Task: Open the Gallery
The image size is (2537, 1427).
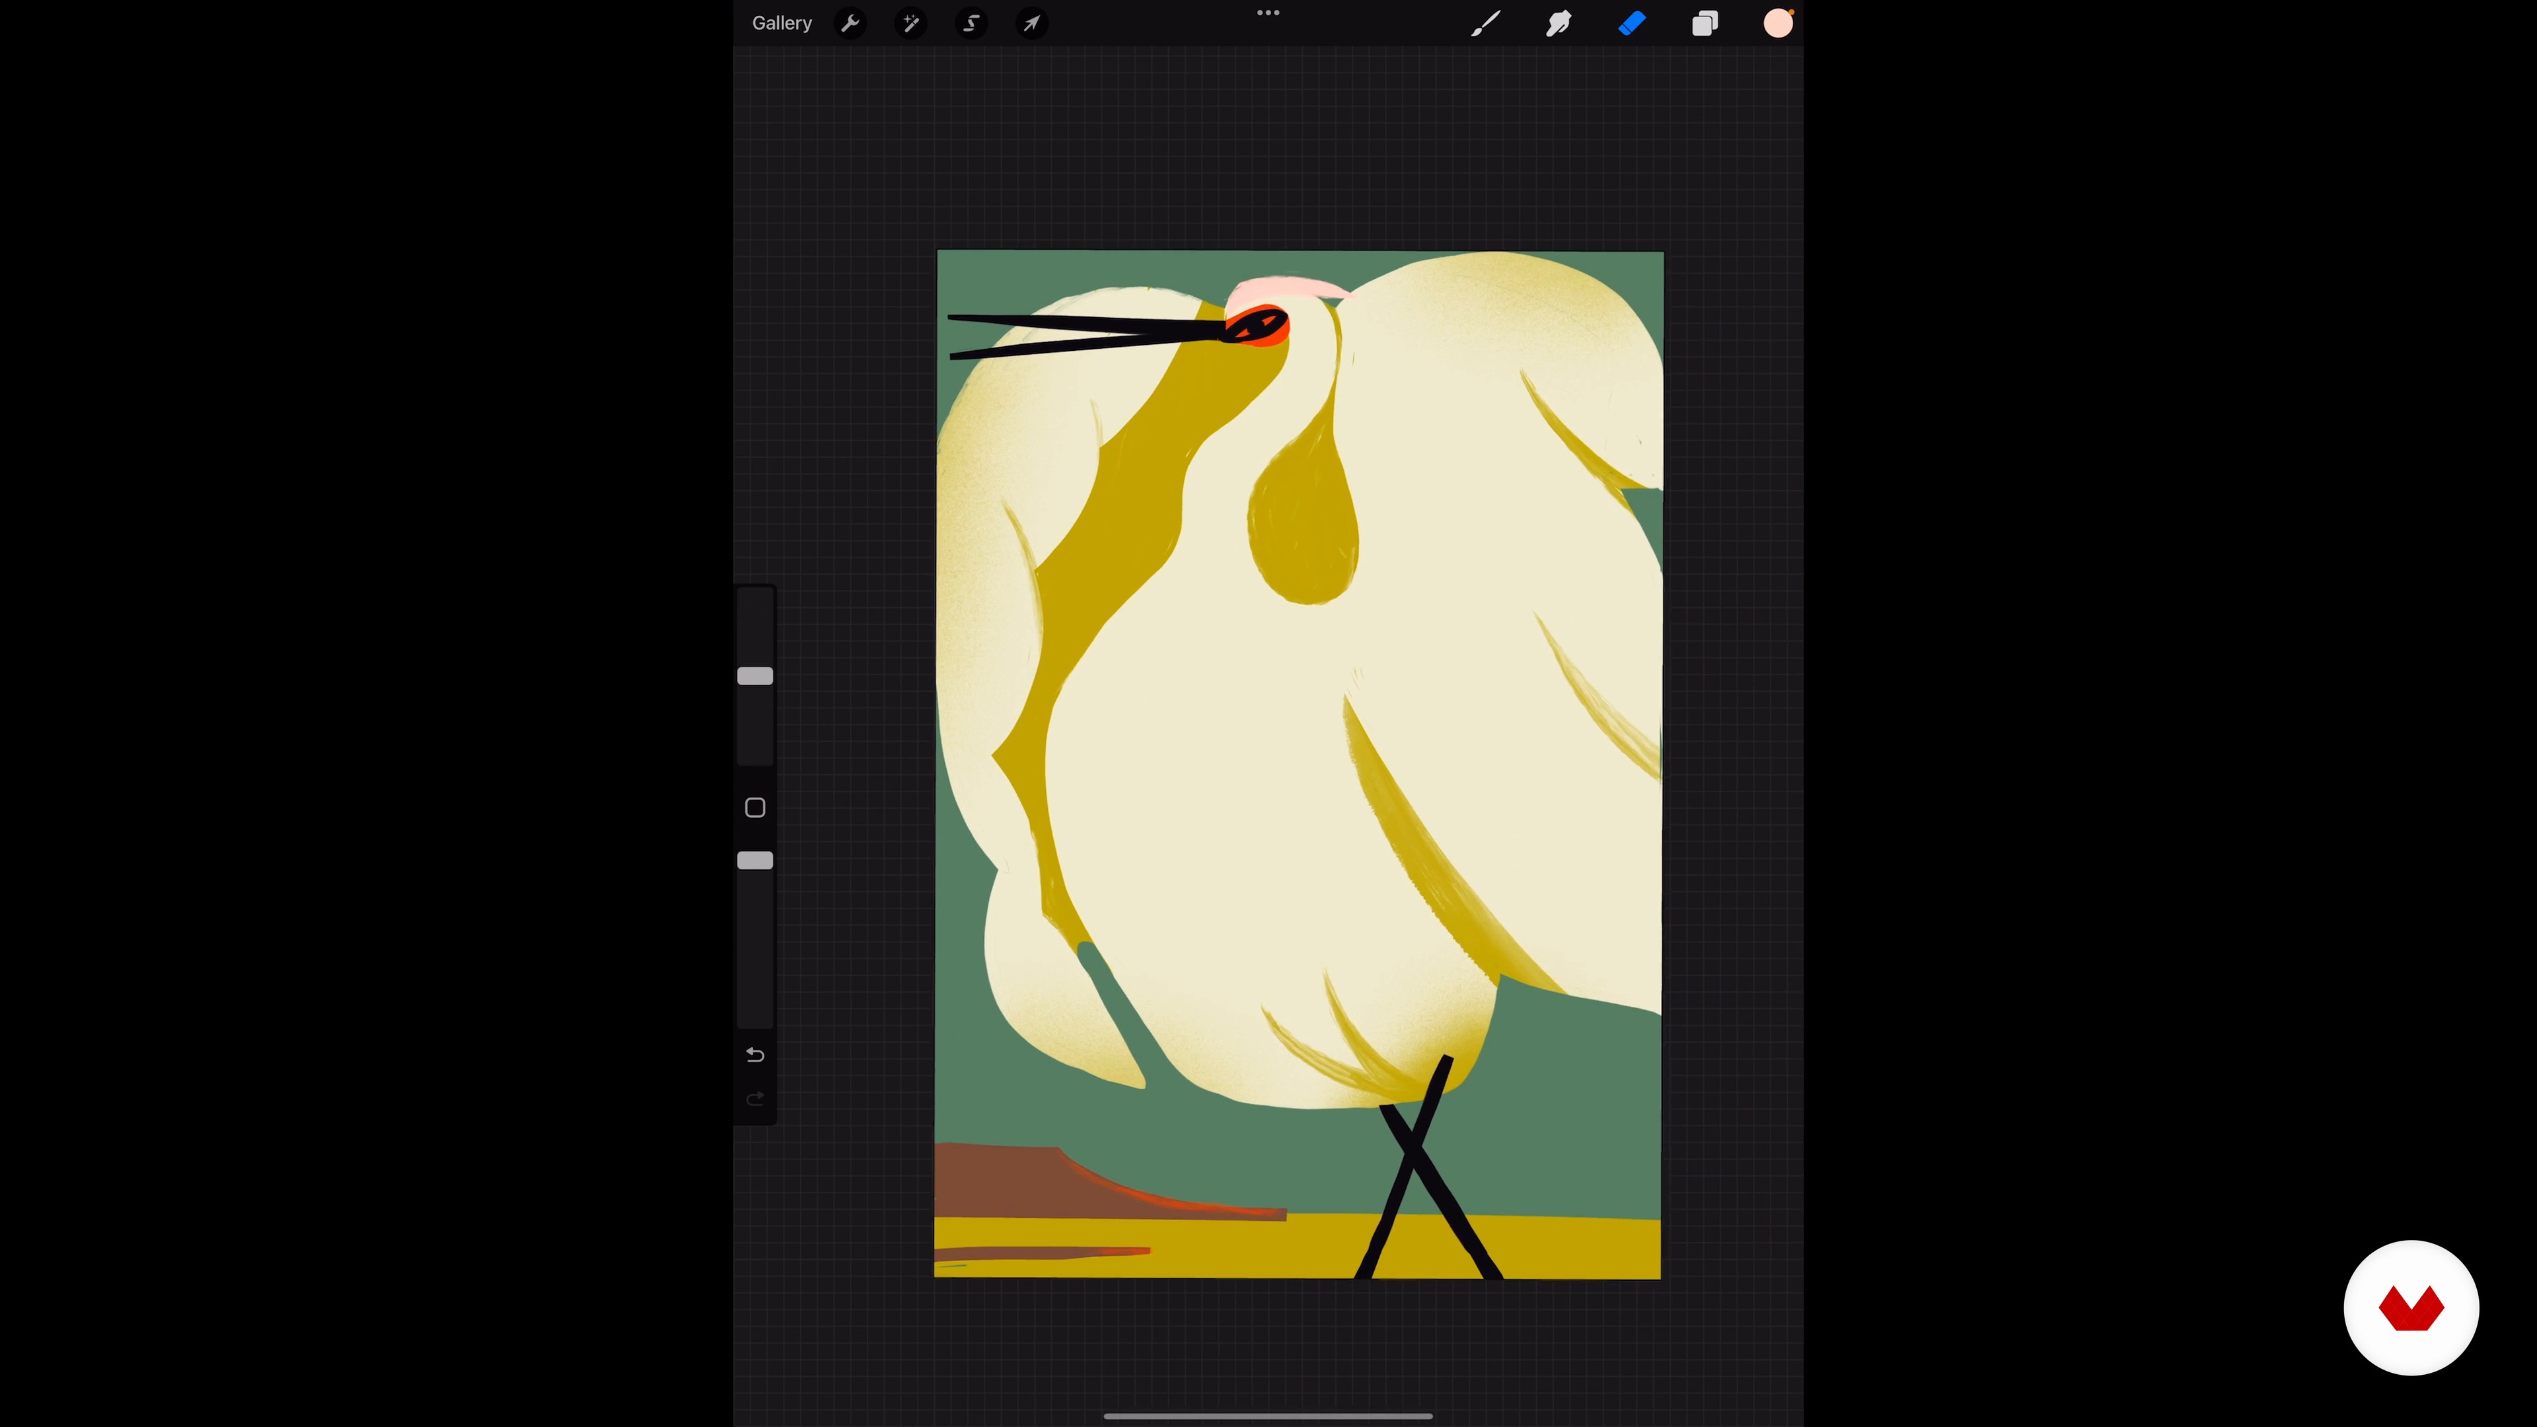Action: [781, 24]
